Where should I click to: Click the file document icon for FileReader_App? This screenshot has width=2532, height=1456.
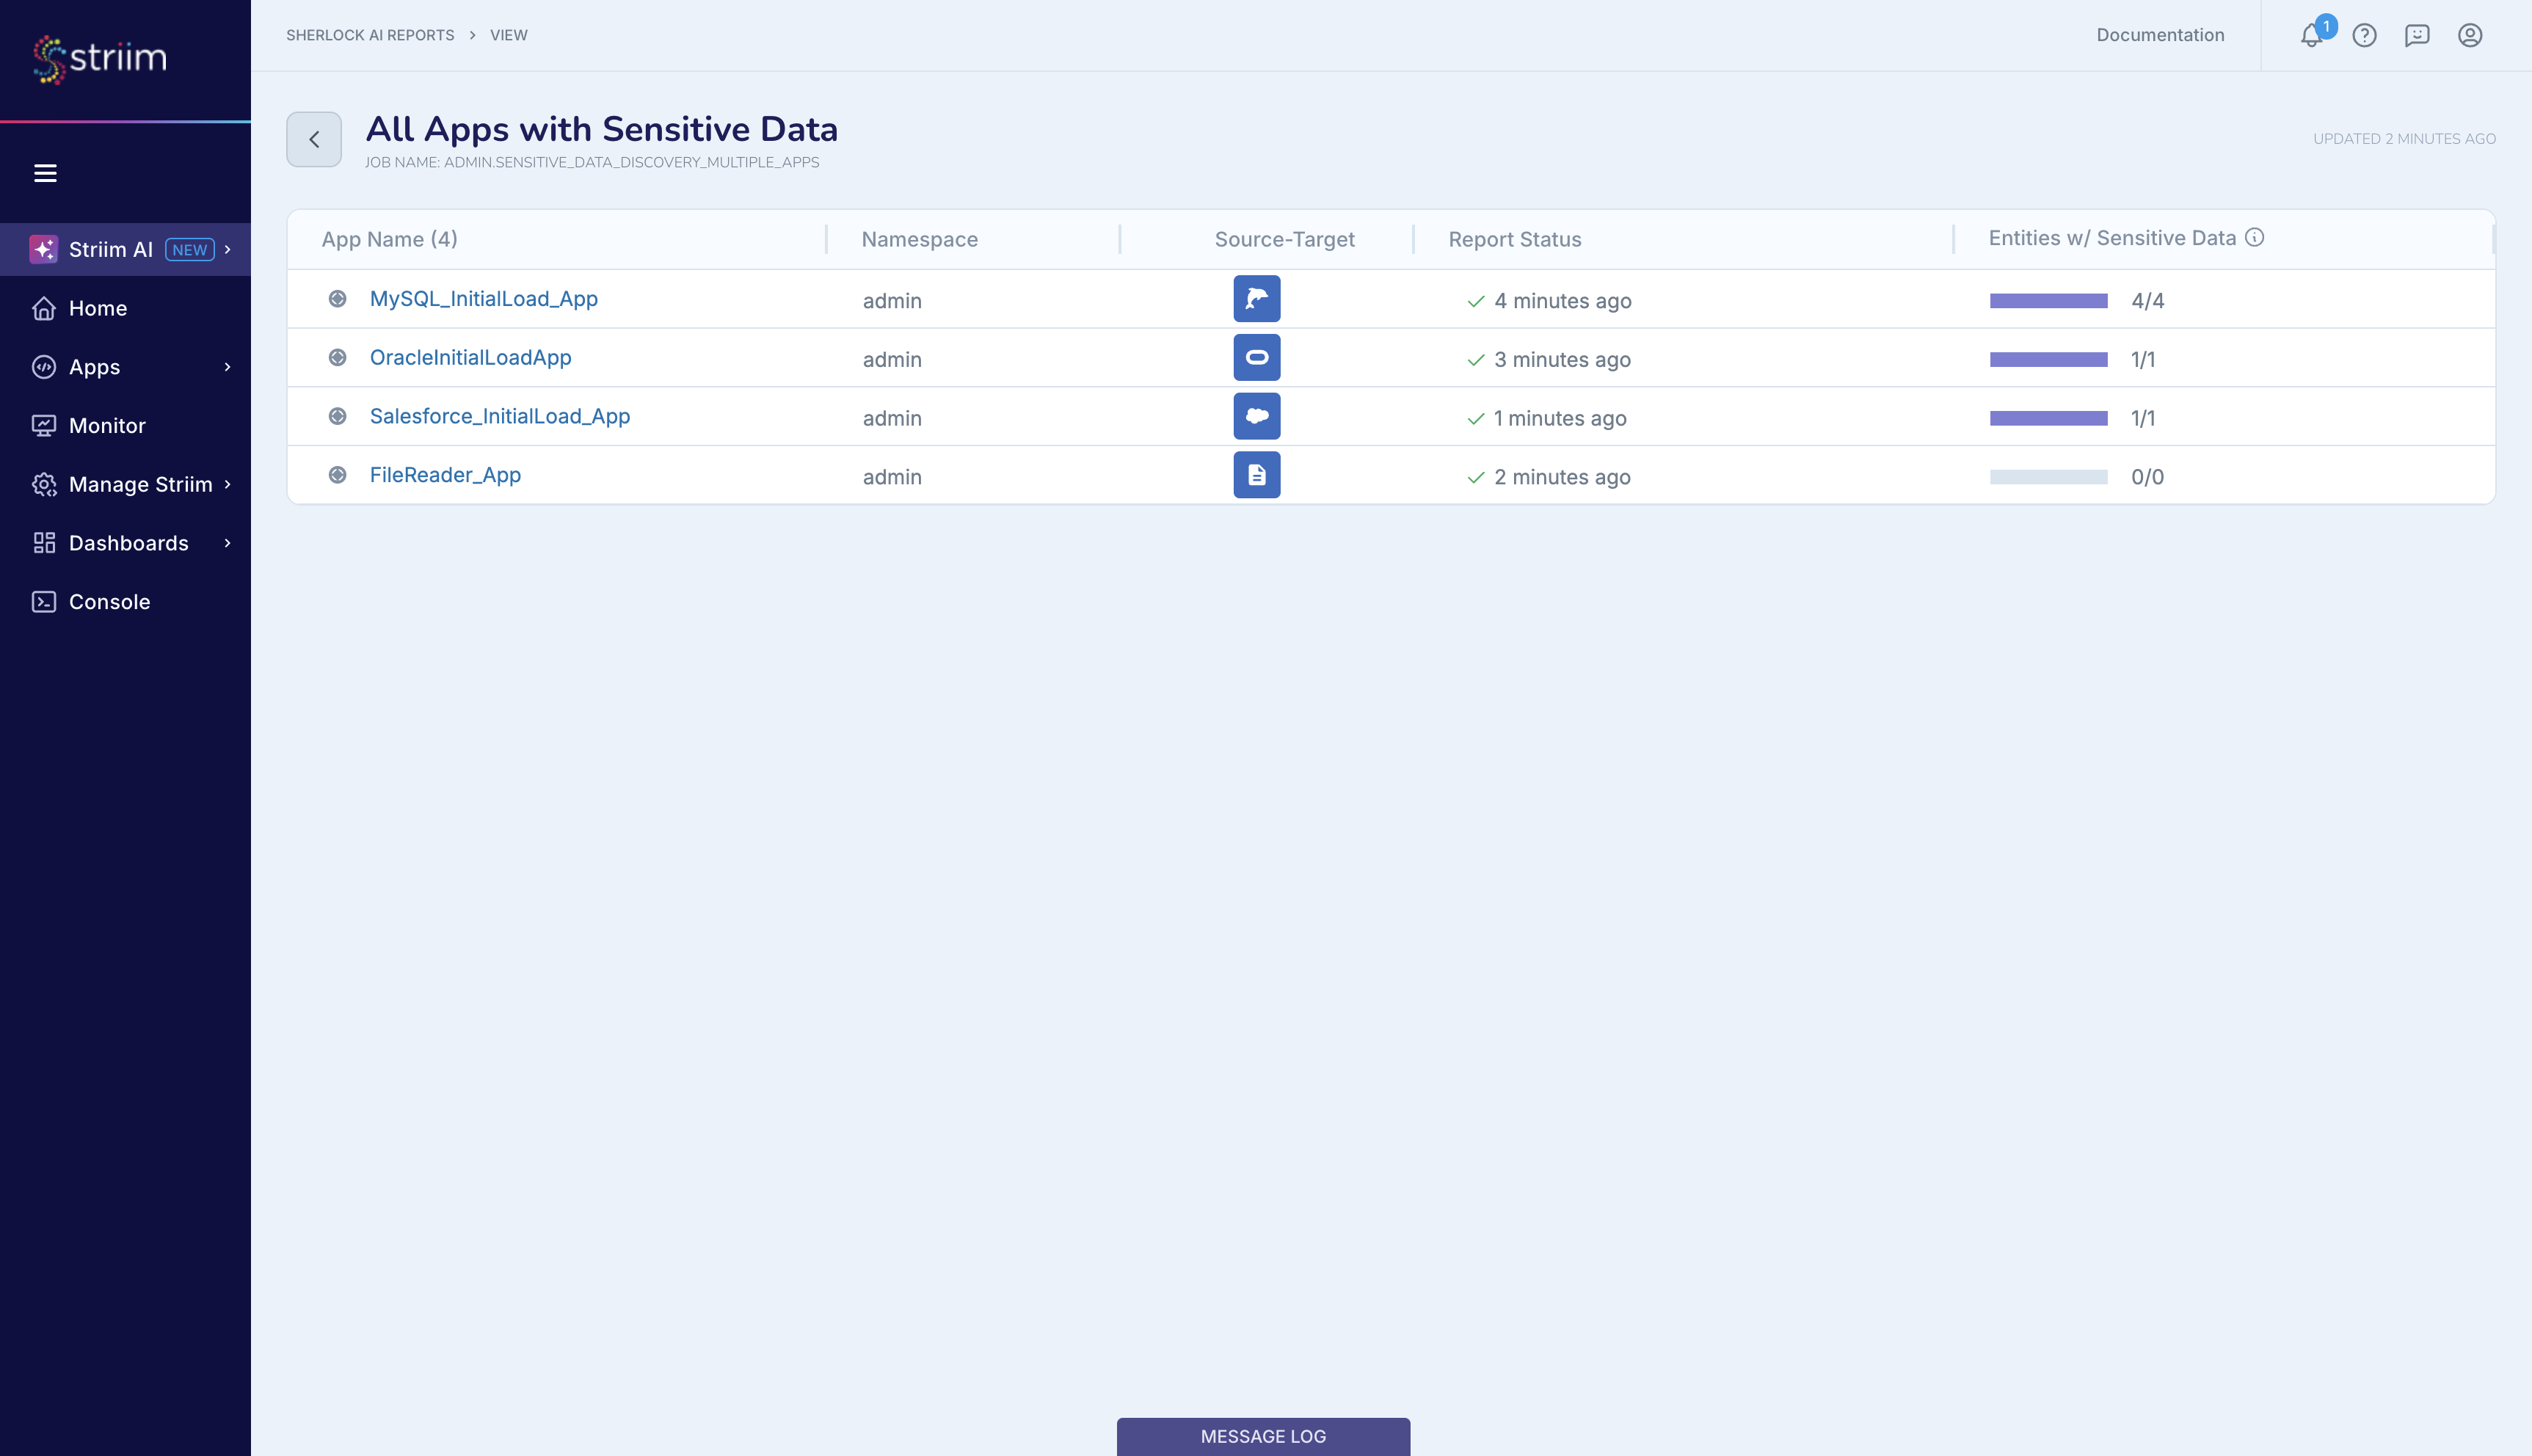click(x=1256, y=475)
